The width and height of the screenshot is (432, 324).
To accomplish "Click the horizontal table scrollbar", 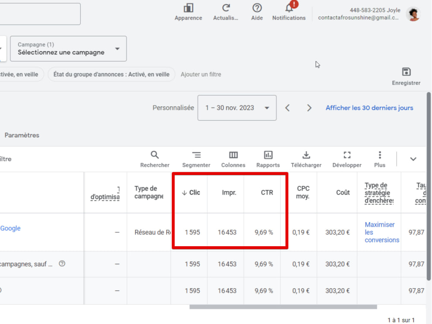I will click(x=283, y=307).
